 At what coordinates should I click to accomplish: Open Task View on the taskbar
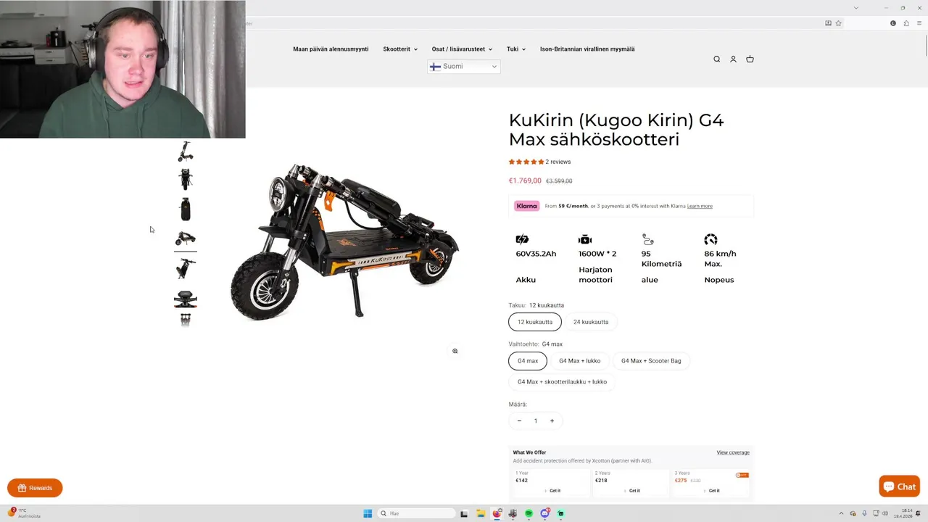coord(464,513)
